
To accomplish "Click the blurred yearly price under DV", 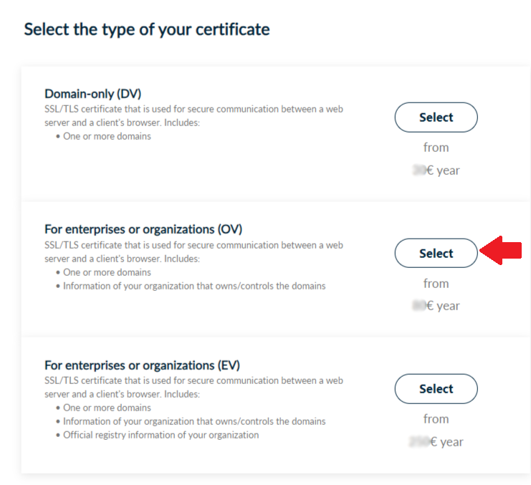I will click(x=436, y=171).
